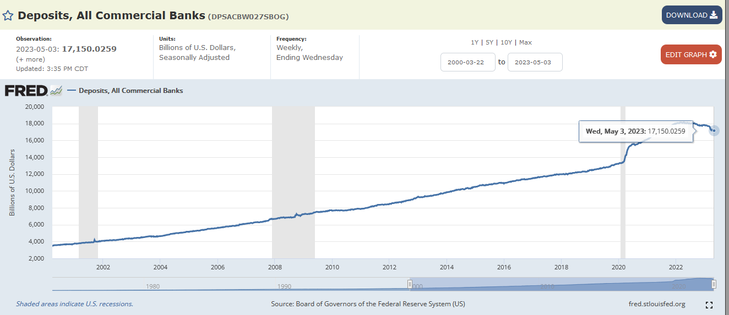Image resolution: width=729 pixels, height=315 pixels.
Task: Click the DOWNLOAD button
Action: click(x=692, y=15)
